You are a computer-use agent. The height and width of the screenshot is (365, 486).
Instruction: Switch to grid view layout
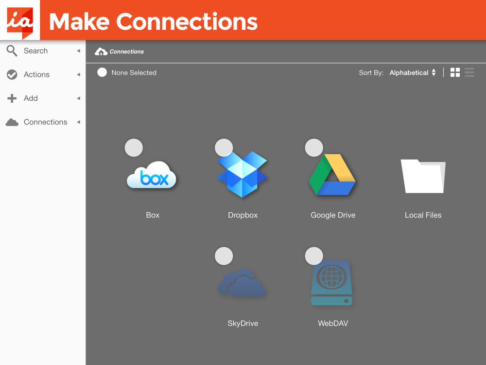(x=455, y=73)
